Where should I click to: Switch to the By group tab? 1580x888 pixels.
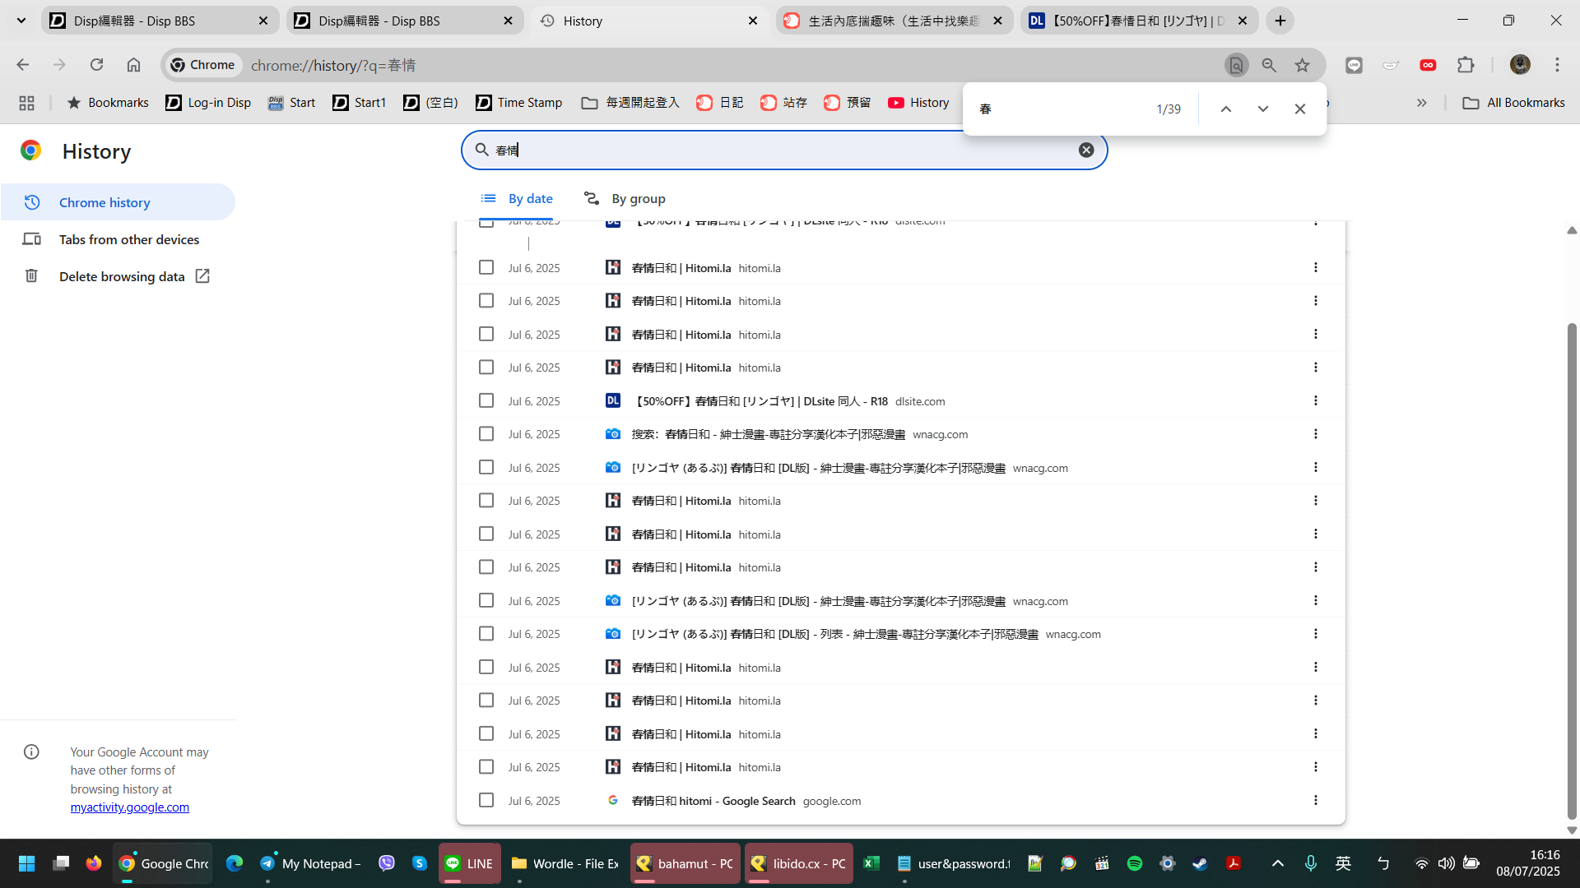tap(625, 199)
